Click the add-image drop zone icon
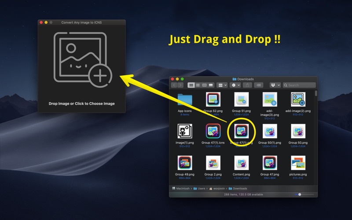 coord(83,59)
